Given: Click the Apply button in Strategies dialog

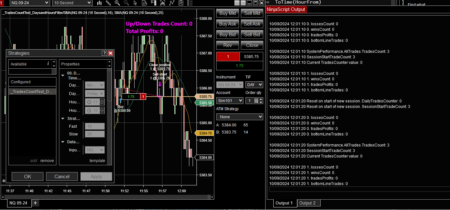Looking at the screenshot, I should [x=96, y=176].
